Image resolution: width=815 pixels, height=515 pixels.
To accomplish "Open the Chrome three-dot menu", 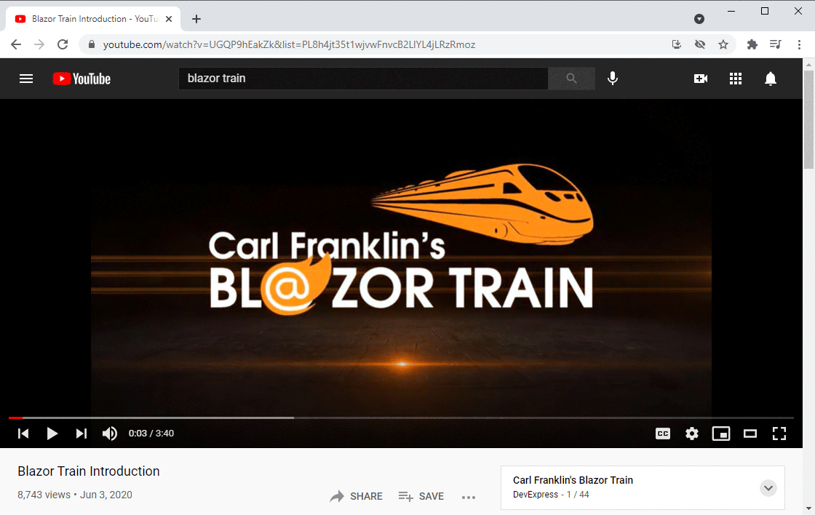I will click(x=800, y=44).
